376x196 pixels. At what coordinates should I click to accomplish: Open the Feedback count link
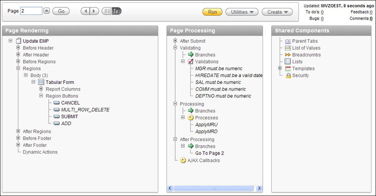click(371, 12)
